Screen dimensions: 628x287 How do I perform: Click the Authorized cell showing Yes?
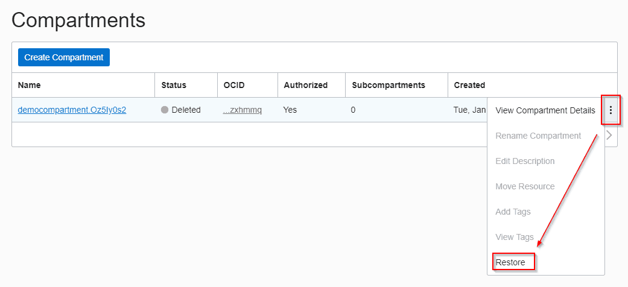[290, 110]
